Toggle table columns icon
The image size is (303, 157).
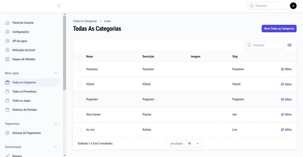click(290, 45)
